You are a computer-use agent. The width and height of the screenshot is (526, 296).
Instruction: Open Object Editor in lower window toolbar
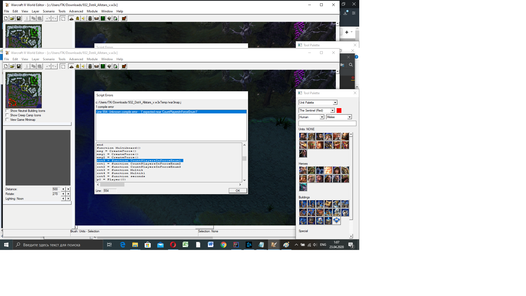click(x=90, y=66)
